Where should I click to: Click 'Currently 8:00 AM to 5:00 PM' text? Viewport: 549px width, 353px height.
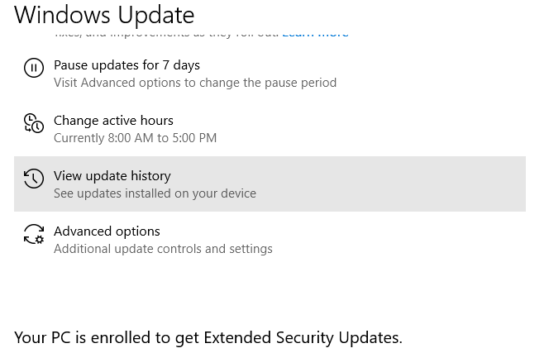(x=135, y=138)
